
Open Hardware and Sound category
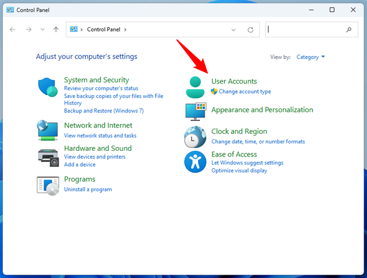(x=98, y=148)
